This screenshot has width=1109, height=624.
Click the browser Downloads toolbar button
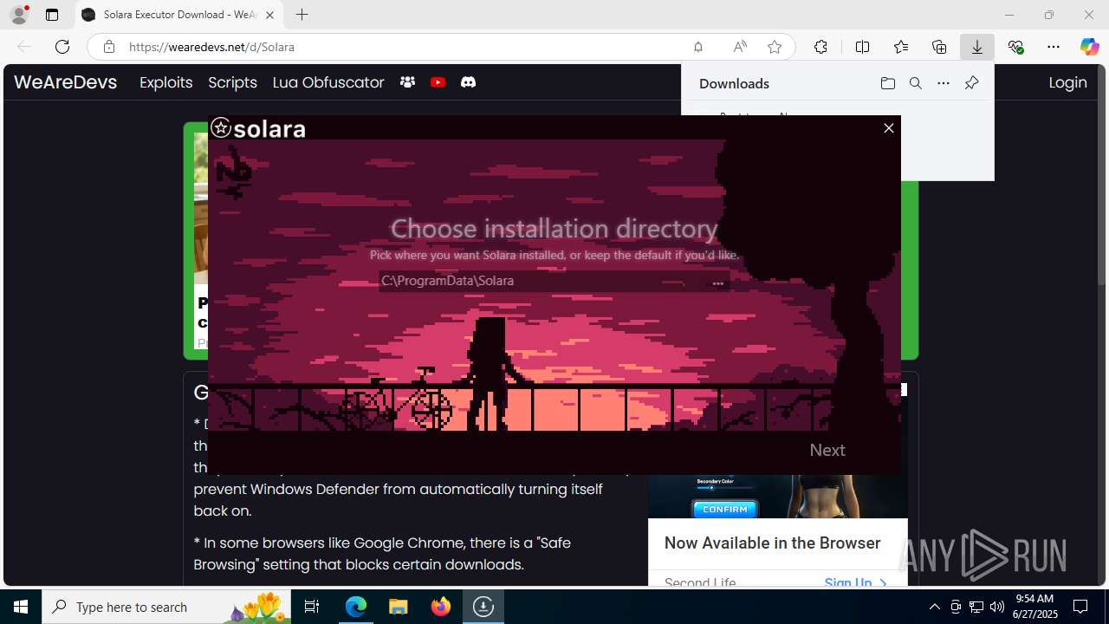click(976, 47)
